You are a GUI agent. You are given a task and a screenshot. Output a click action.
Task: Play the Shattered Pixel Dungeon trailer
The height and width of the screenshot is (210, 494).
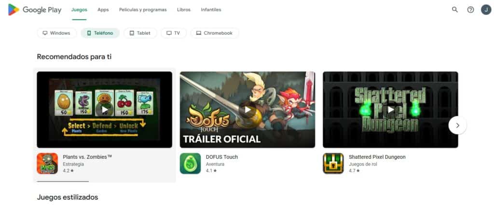[x=390, y=110]
